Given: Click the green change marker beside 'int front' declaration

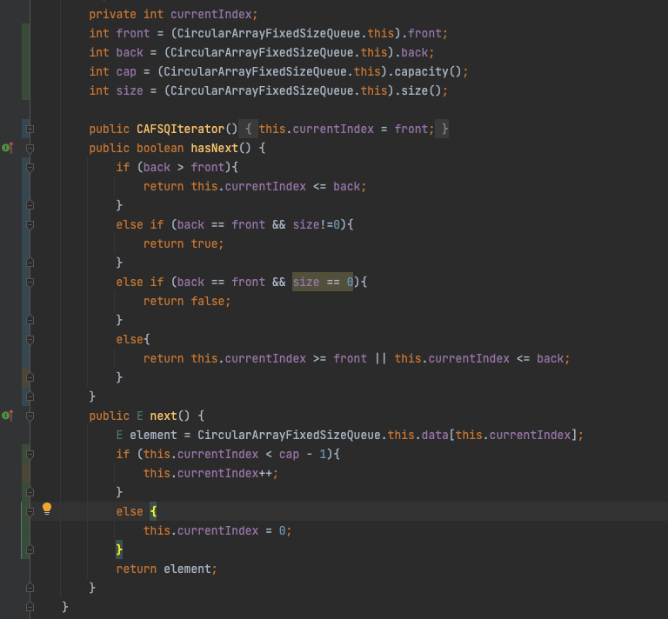Looking at the screenshot, I should coord(25,34).
